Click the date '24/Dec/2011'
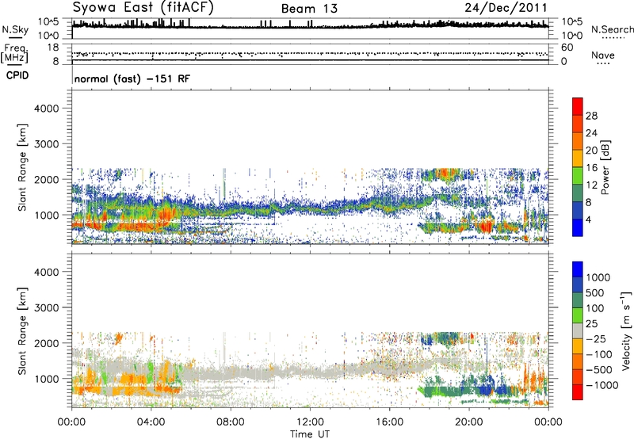634x439 pixels. 506,8
